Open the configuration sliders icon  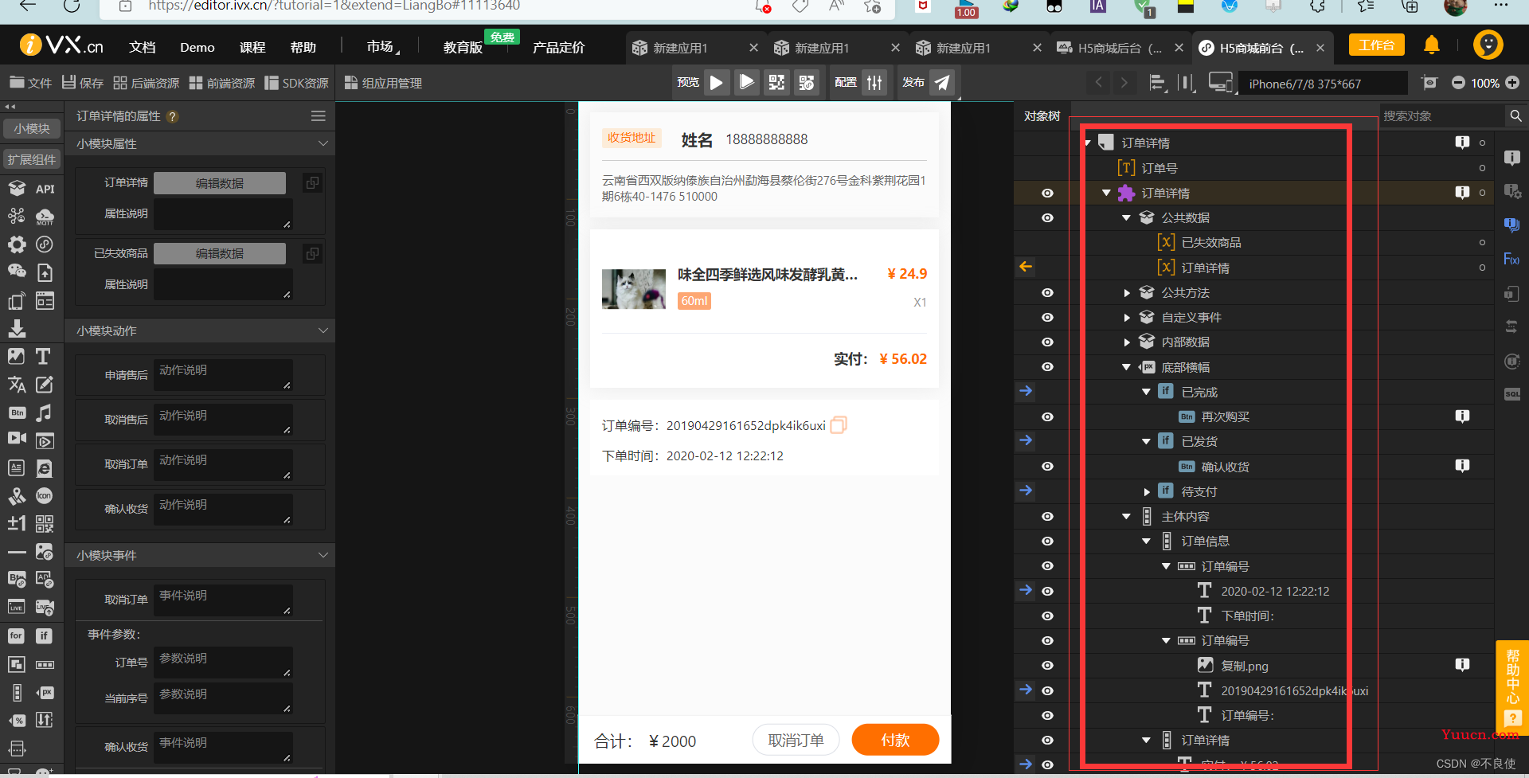[x=874, y=83]
